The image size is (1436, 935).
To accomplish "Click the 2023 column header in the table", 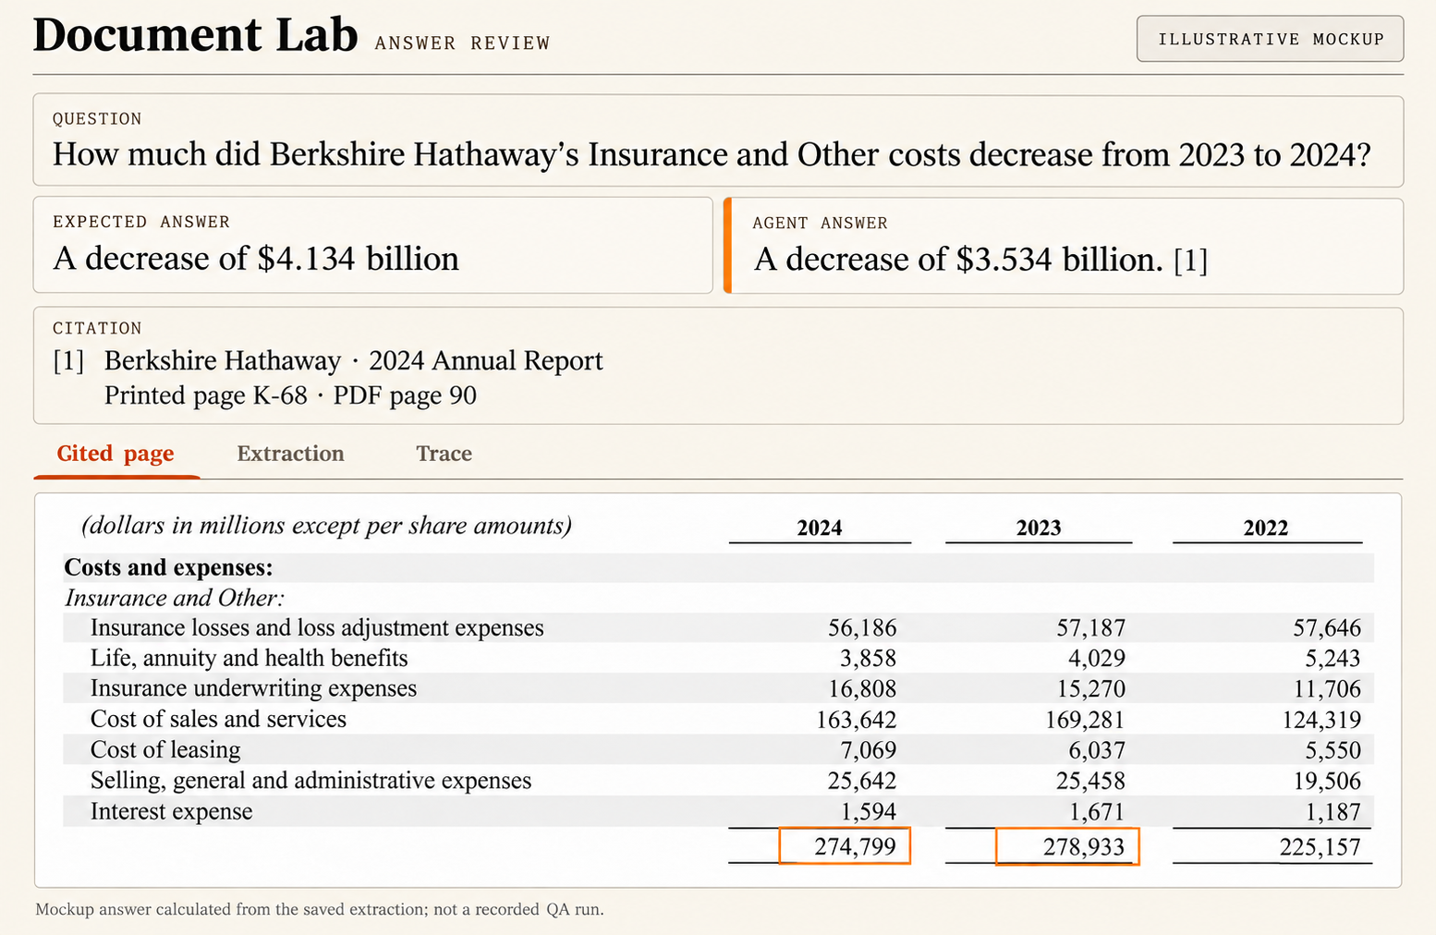I will pos(1039,528).
